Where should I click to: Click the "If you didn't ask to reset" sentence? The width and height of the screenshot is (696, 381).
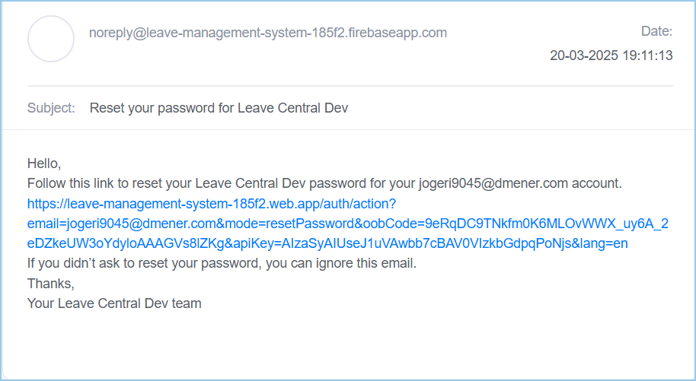[222, 263]
